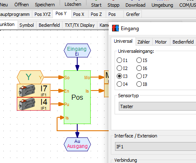Open the TXT/TX Display tab

point(80,25)
